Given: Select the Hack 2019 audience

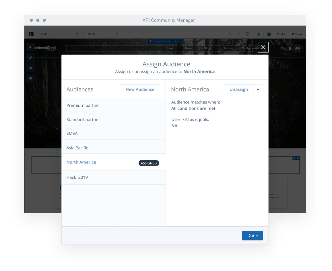Looking at the screenshot, I should coord(78,177).
